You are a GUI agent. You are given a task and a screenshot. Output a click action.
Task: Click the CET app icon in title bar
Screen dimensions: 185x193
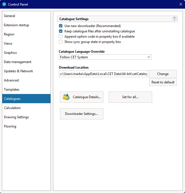4,4
